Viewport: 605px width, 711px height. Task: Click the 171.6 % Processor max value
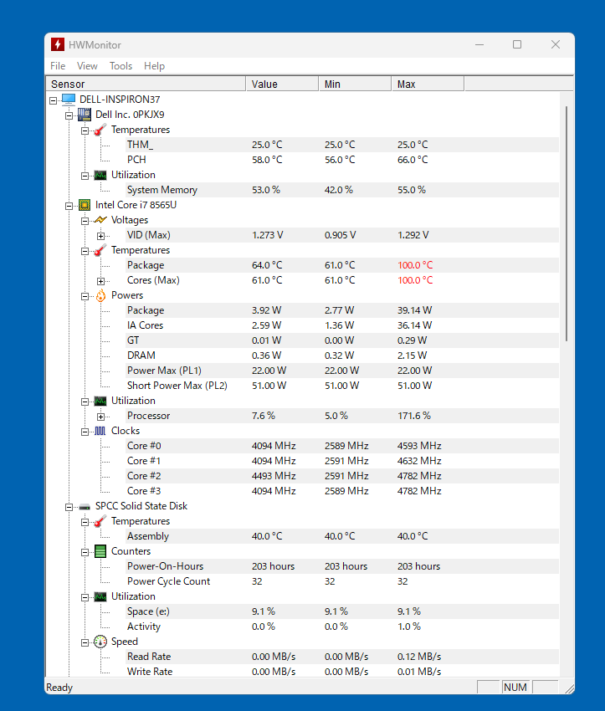coord(414,416)
